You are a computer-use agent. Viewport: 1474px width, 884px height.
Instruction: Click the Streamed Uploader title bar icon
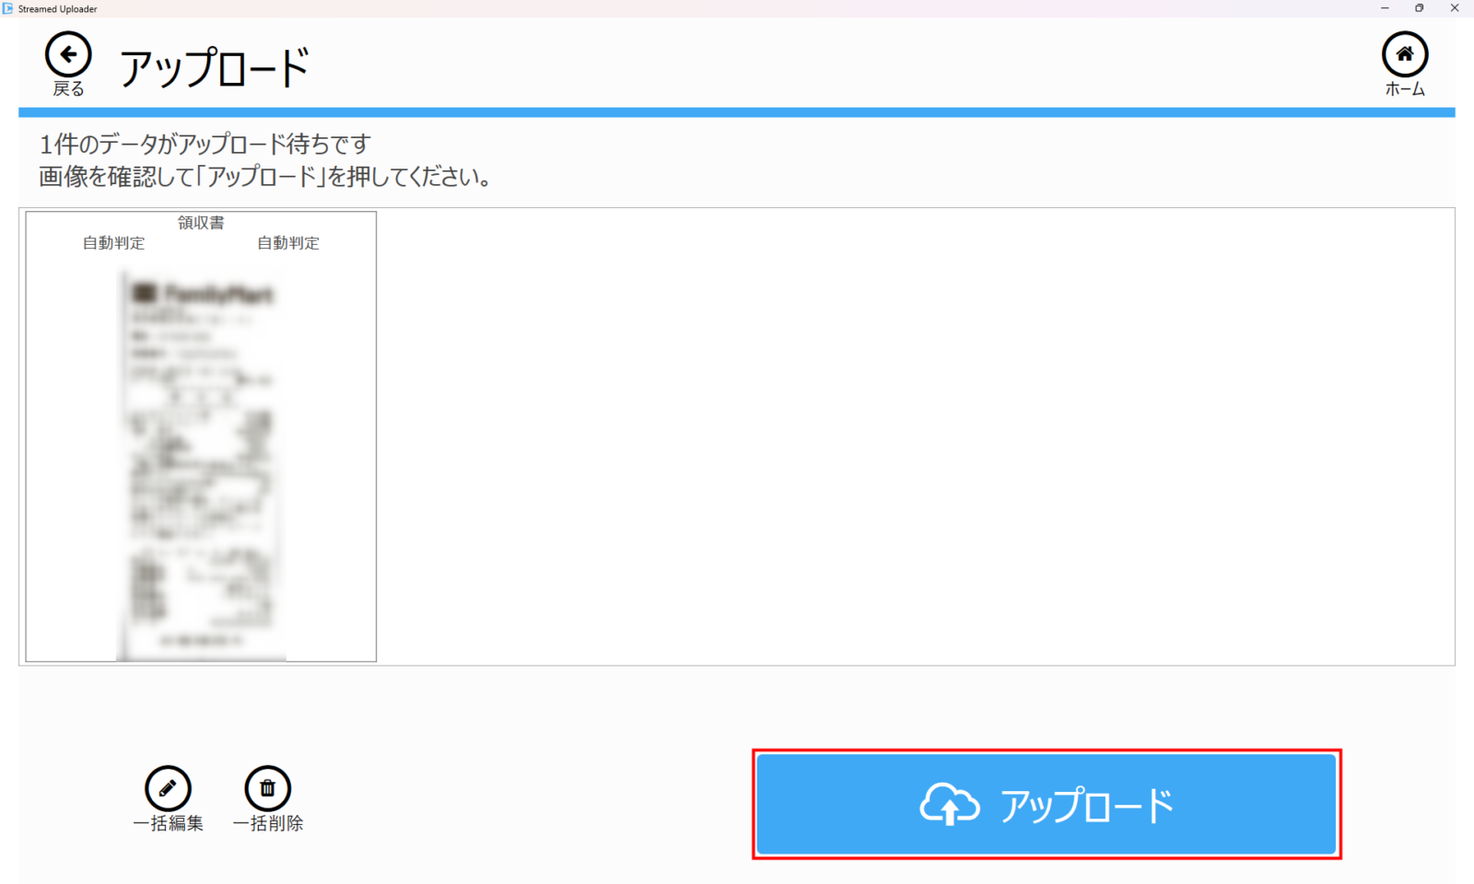(8, 8)
